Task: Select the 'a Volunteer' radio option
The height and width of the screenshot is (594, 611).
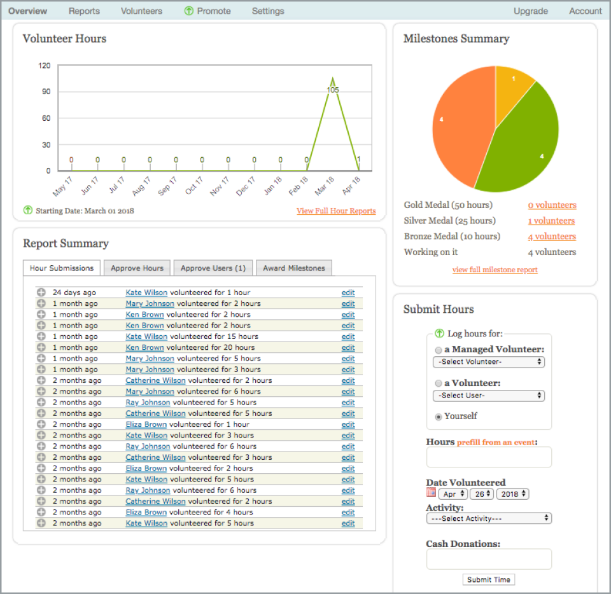Action: pyautogui.click(x=439, y=383)
